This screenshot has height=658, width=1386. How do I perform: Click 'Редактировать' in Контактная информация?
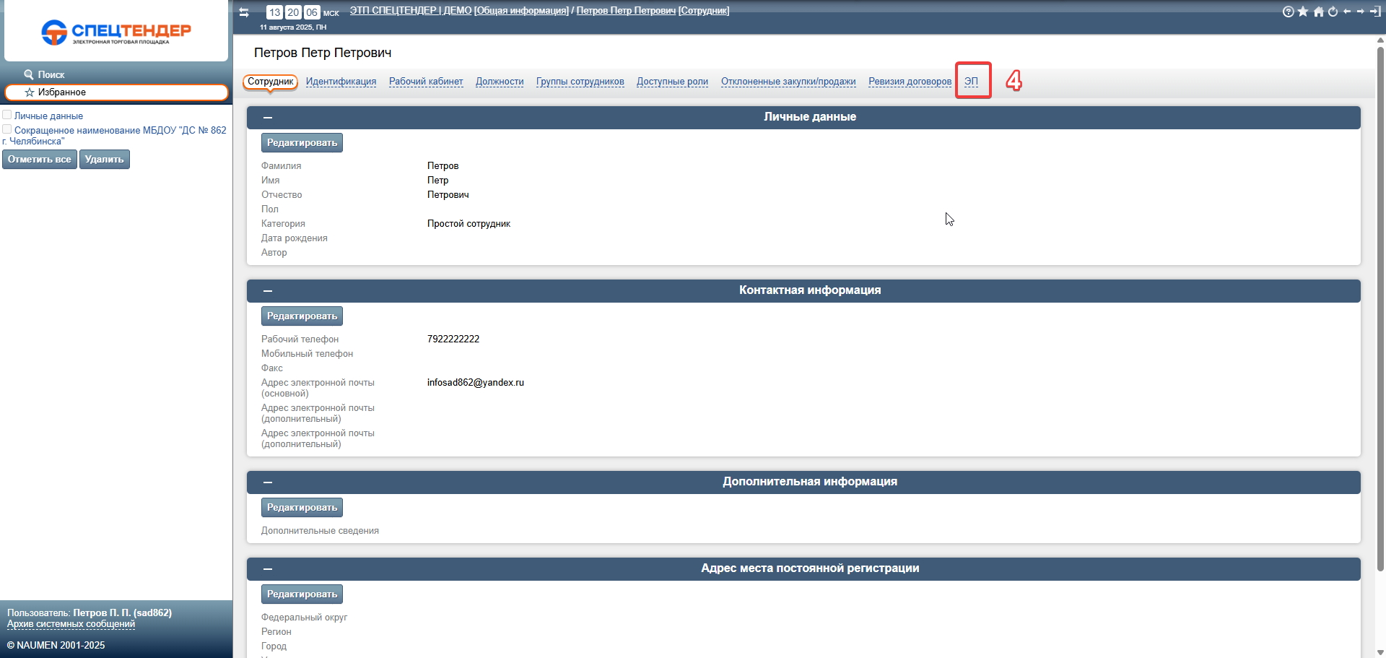pos(302,316)
